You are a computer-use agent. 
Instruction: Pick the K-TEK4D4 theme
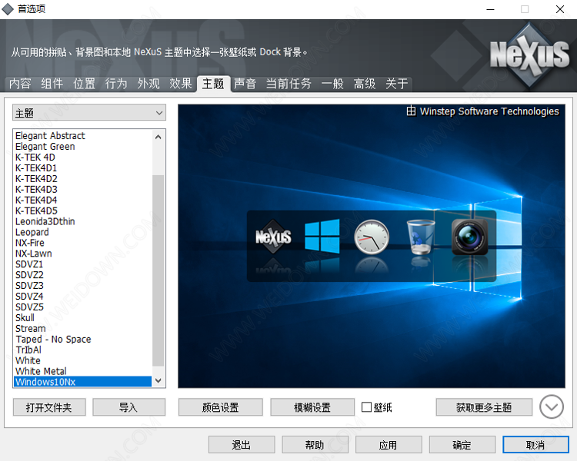click(x=82, y=200)
